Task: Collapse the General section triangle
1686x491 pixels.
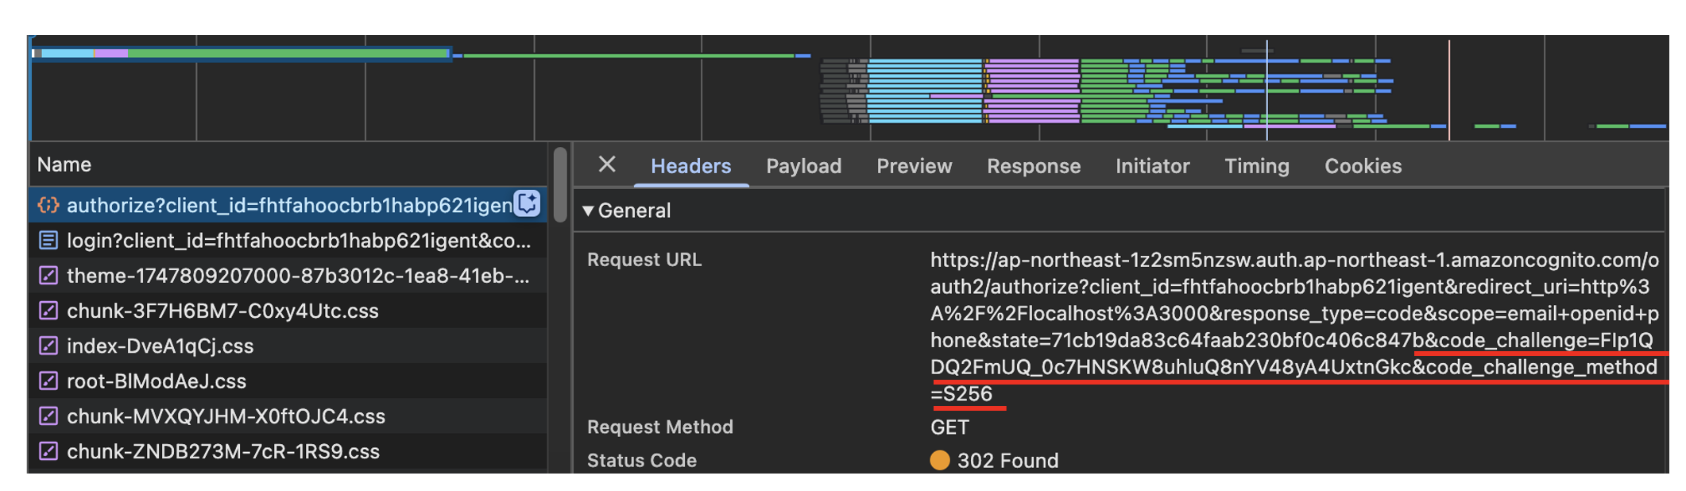Action: 588,211
